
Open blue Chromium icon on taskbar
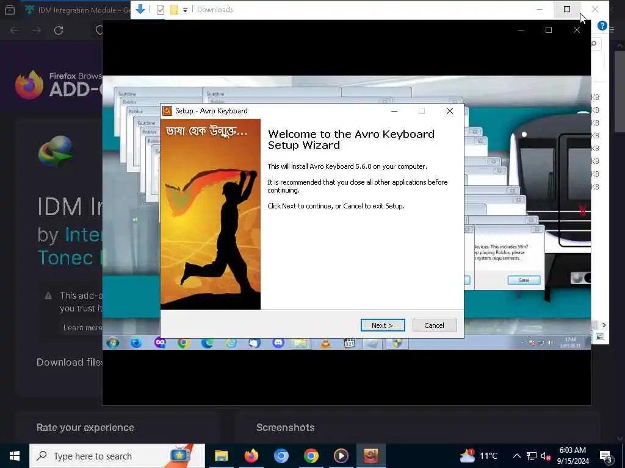281,456
